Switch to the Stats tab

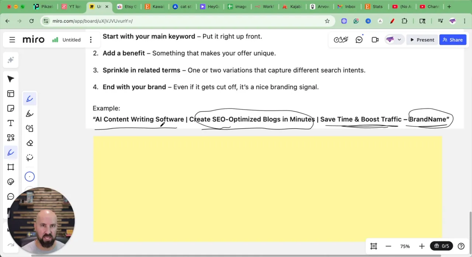click(374, 7)
